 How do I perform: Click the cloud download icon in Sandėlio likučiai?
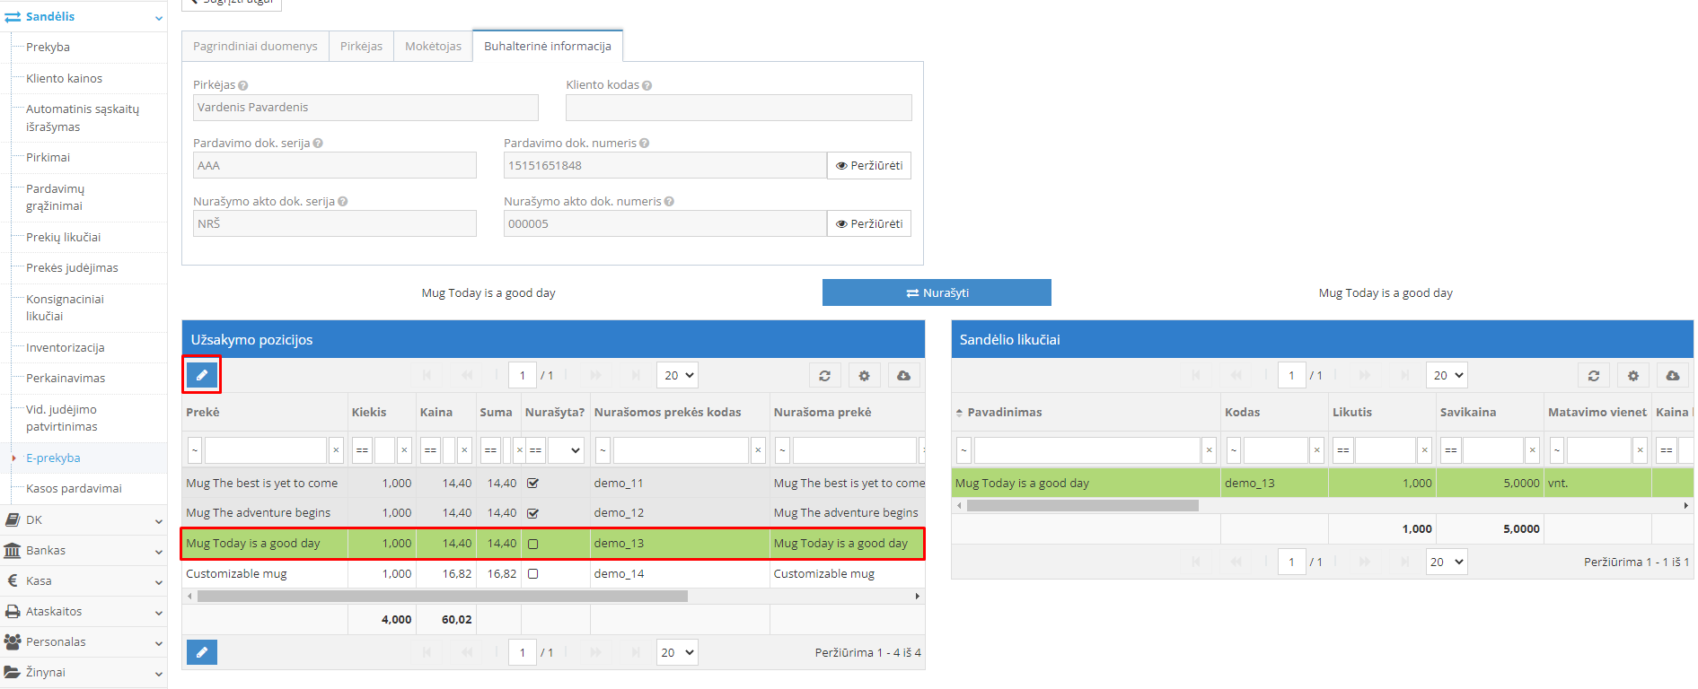click(x=1672, y=376)
